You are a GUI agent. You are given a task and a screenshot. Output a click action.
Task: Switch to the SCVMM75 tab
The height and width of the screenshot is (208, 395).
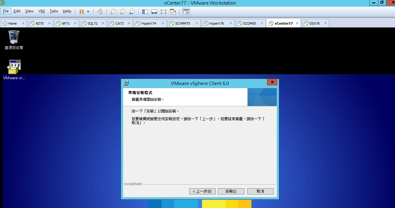pos(182,23)
